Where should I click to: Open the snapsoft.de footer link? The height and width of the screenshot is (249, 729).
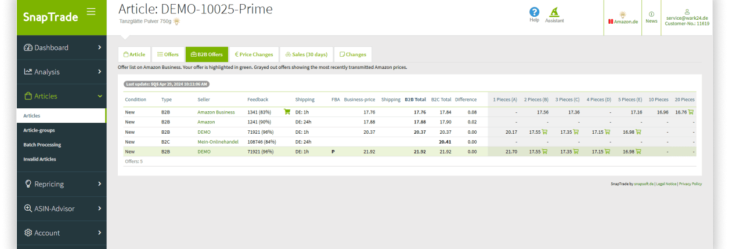point(644,184)
